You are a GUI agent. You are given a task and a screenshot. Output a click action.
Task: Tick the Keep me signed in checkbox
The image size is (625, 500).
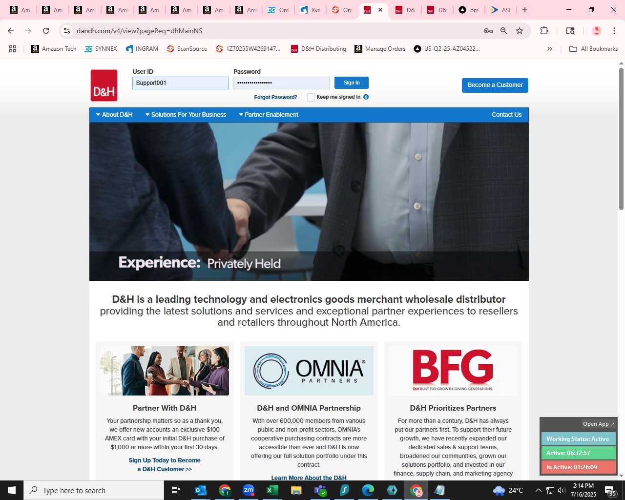311,97
